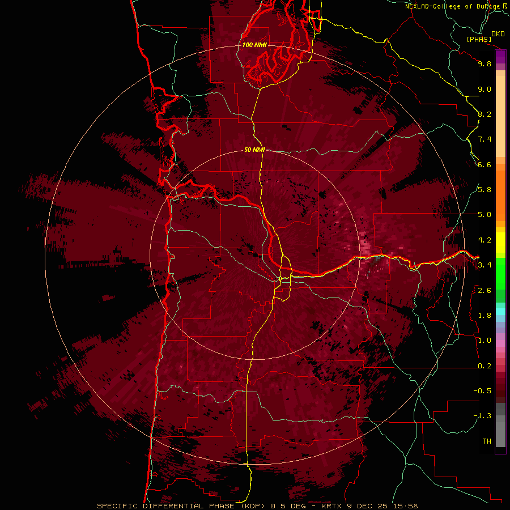This screenshot has height=510, width=510.
Task: Click the '15:58' timestamp in the caption
Action: [x=406, y=506]
